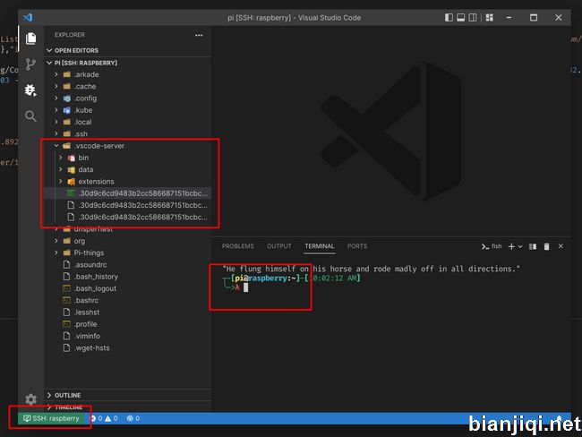The height and width of the screenshot is (437, 582).
Task: Open the .lesshst file
Action: pos(128,313)
